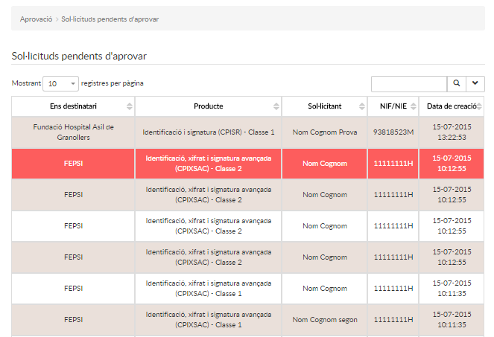The width and height of the screenshot is (494, 337).
Task: Click CPISR Classe 1 product cell
Action: tap(209, 132)
